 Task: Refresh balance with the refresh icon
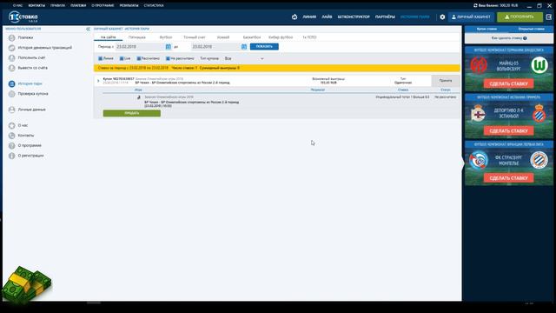tap(475, 5)
